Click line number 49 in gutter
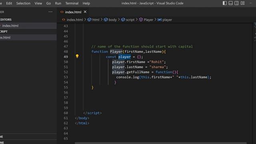 coord(66,57)
